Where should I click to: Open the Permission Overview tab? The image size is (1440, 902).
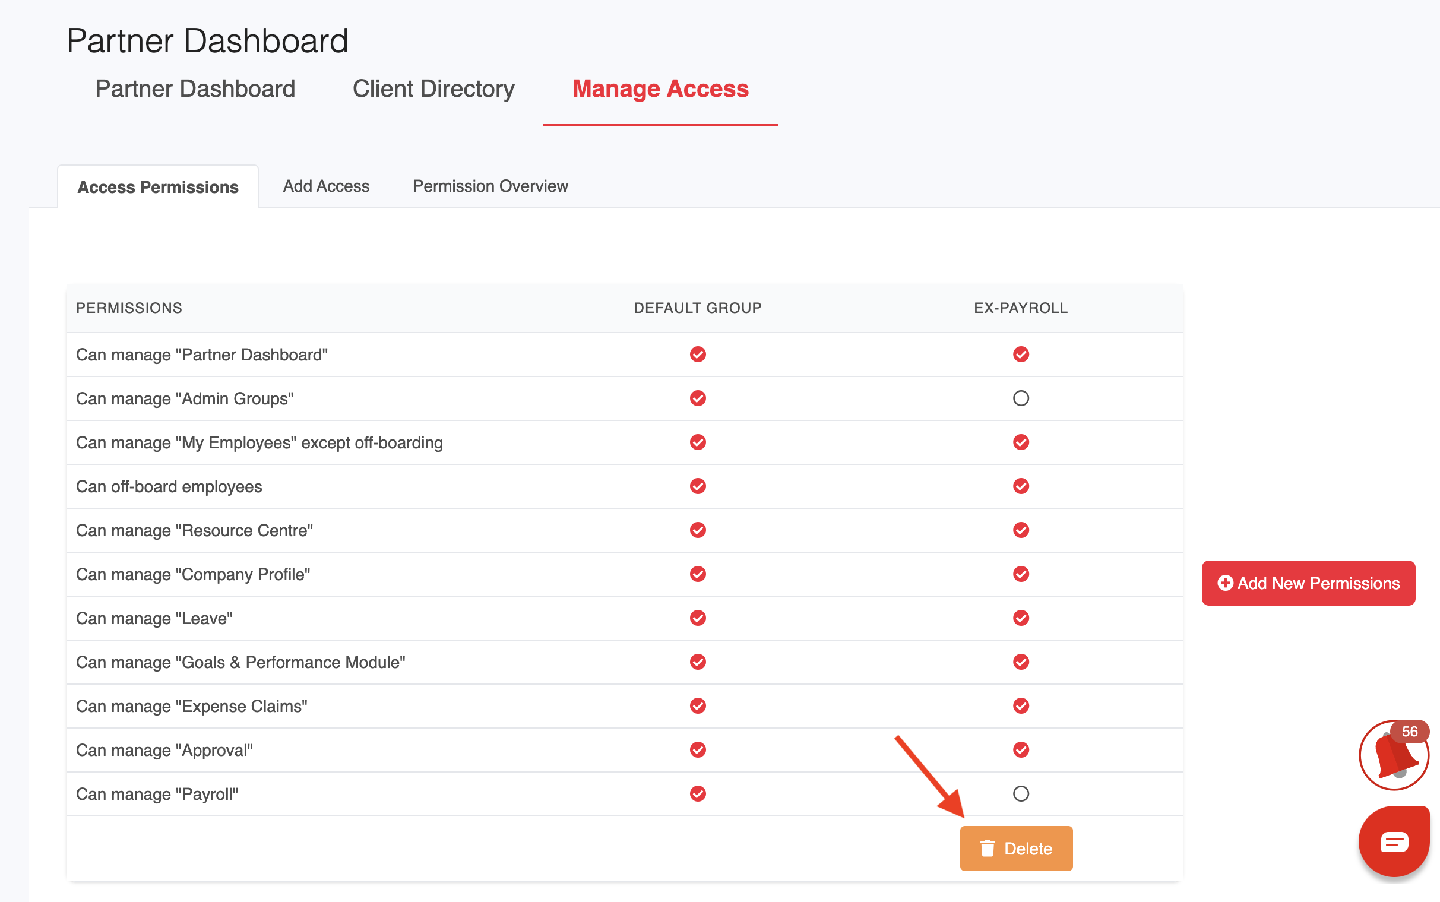click(x=490, y=186)
